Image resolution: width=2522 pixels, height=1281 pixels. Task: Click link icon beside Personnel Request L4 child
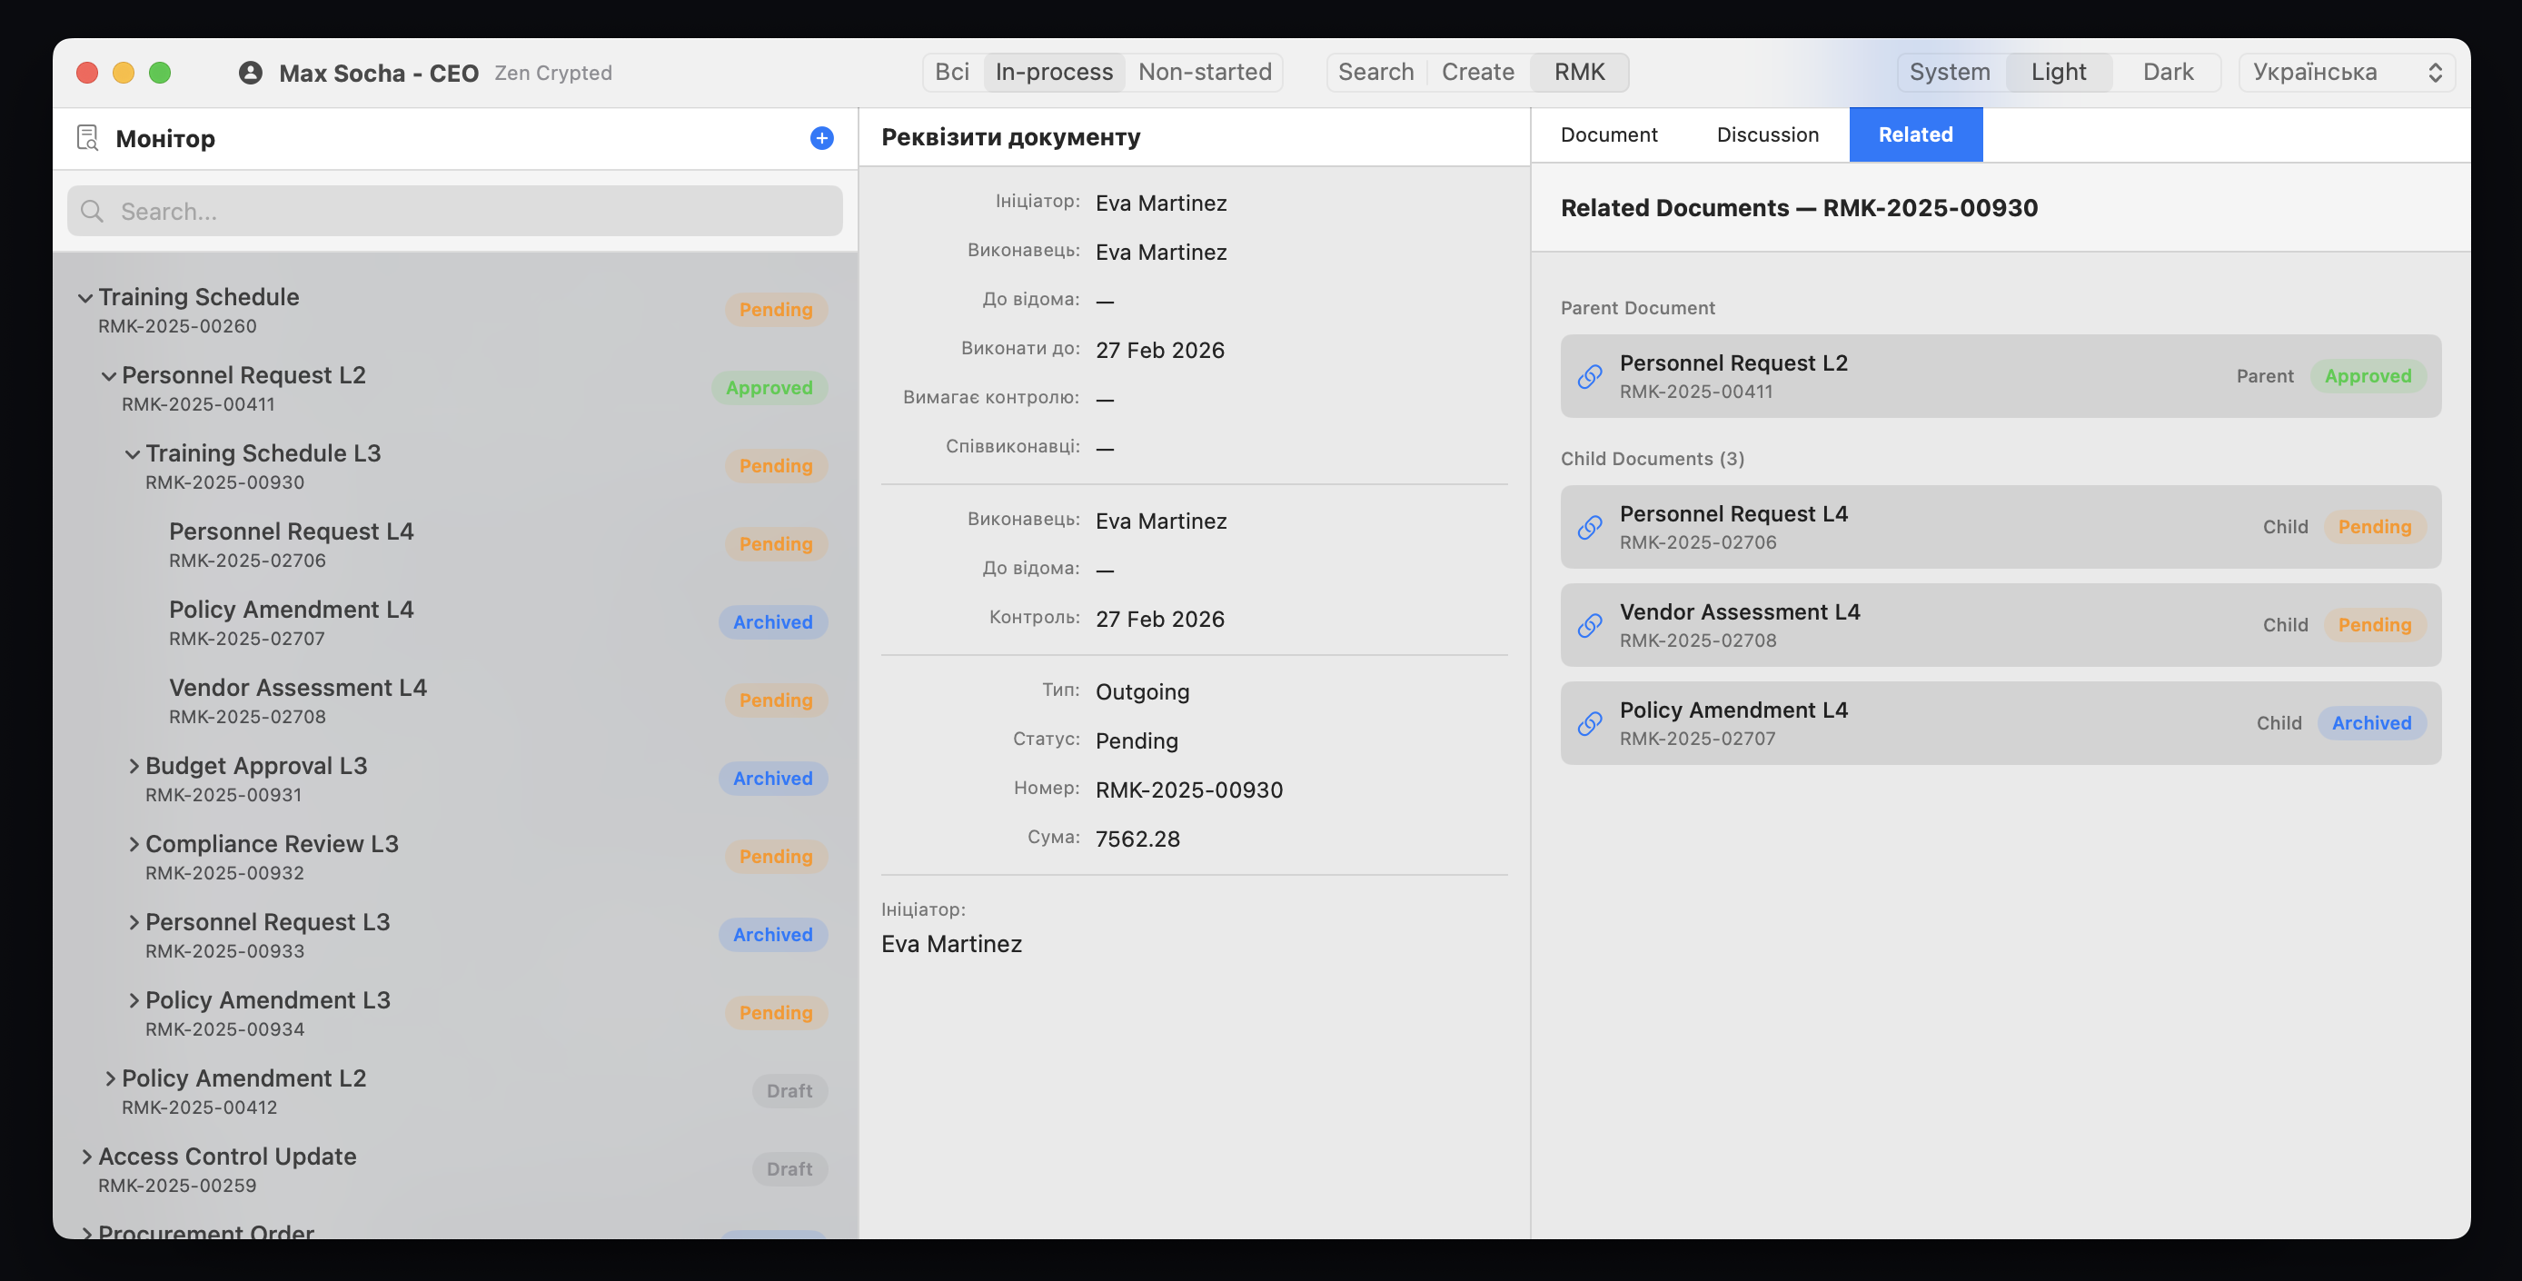1590,527
